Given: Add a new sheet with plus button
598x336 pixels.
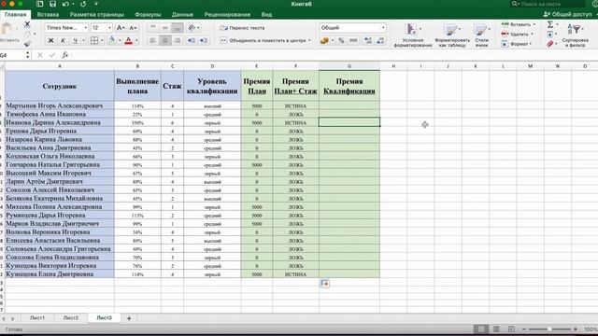Looking at the screenshot, I should pos(129,318).
